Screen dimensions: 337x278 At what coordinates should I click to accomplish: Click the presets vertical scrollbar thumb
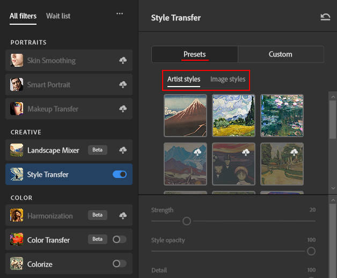(x=333, y=119)
